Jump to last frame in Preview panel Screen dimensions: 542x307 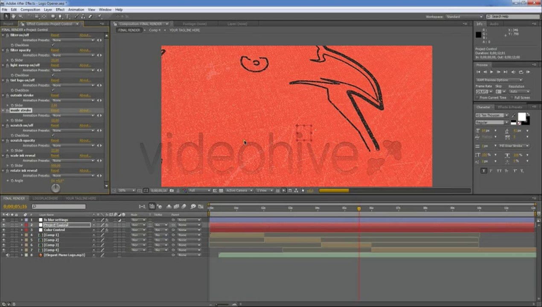506,72
